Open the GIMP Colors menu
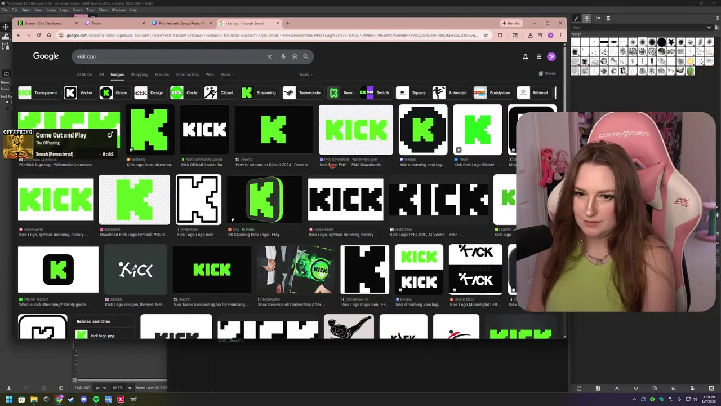Image resolution: width=721 pixels, height=406 pixels. point(77,10)
